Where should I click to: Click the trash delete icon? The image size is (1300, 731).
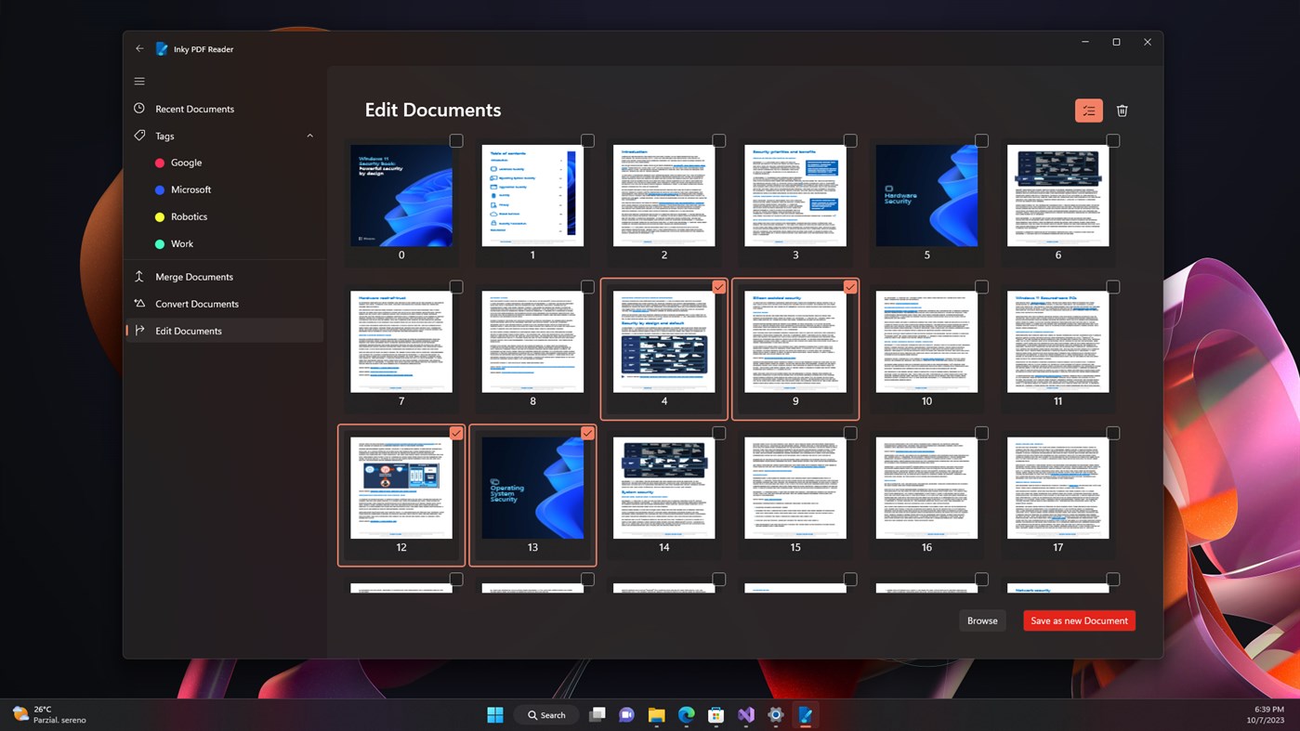1122,110
